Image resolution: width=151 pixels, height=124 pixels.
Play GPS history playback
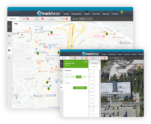coord(94,67)
